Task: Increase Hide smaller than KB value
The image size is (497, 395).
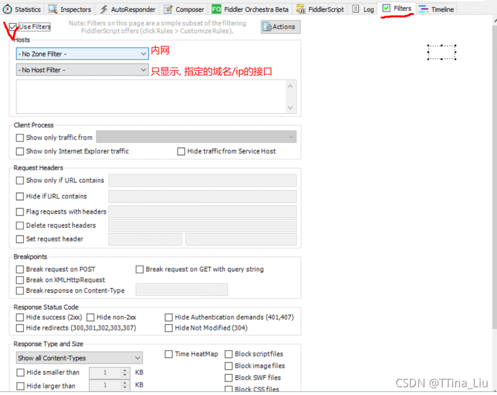Action: (x=125, y=370)
